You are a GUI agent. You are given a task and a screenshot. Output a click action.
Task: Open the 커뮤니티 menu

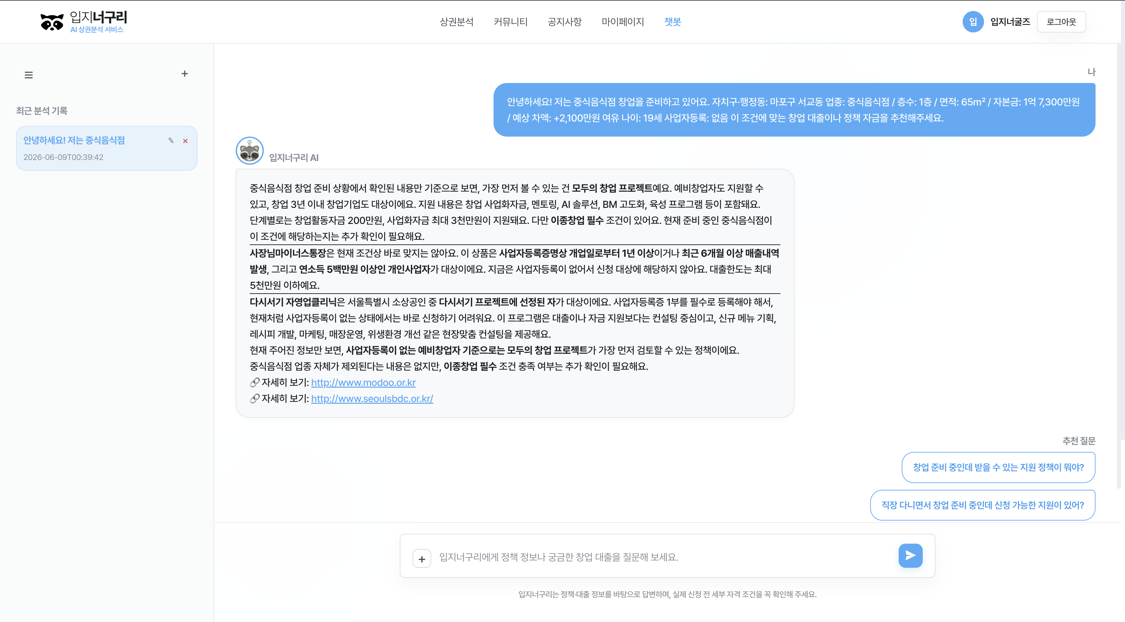(511, 22)
